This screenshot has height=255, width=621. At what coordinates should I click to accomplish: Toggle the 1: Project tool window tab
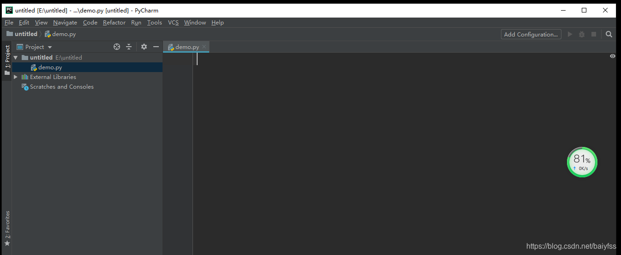tap(7, 60)
